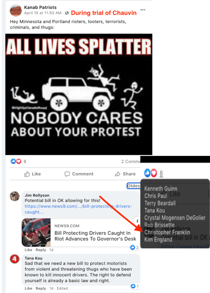
Task: Click the like count badge on Jim's comment
Action: [x=135, y=248]
